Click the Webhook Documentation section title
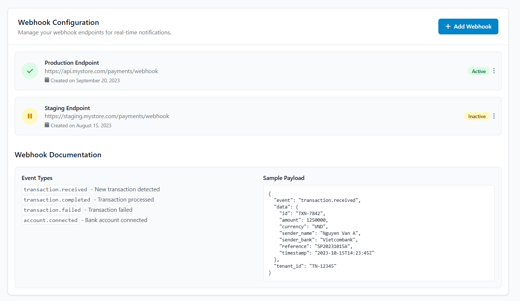Image resolution: width=520 pixels, height=301 pixels. pos(58,155)
